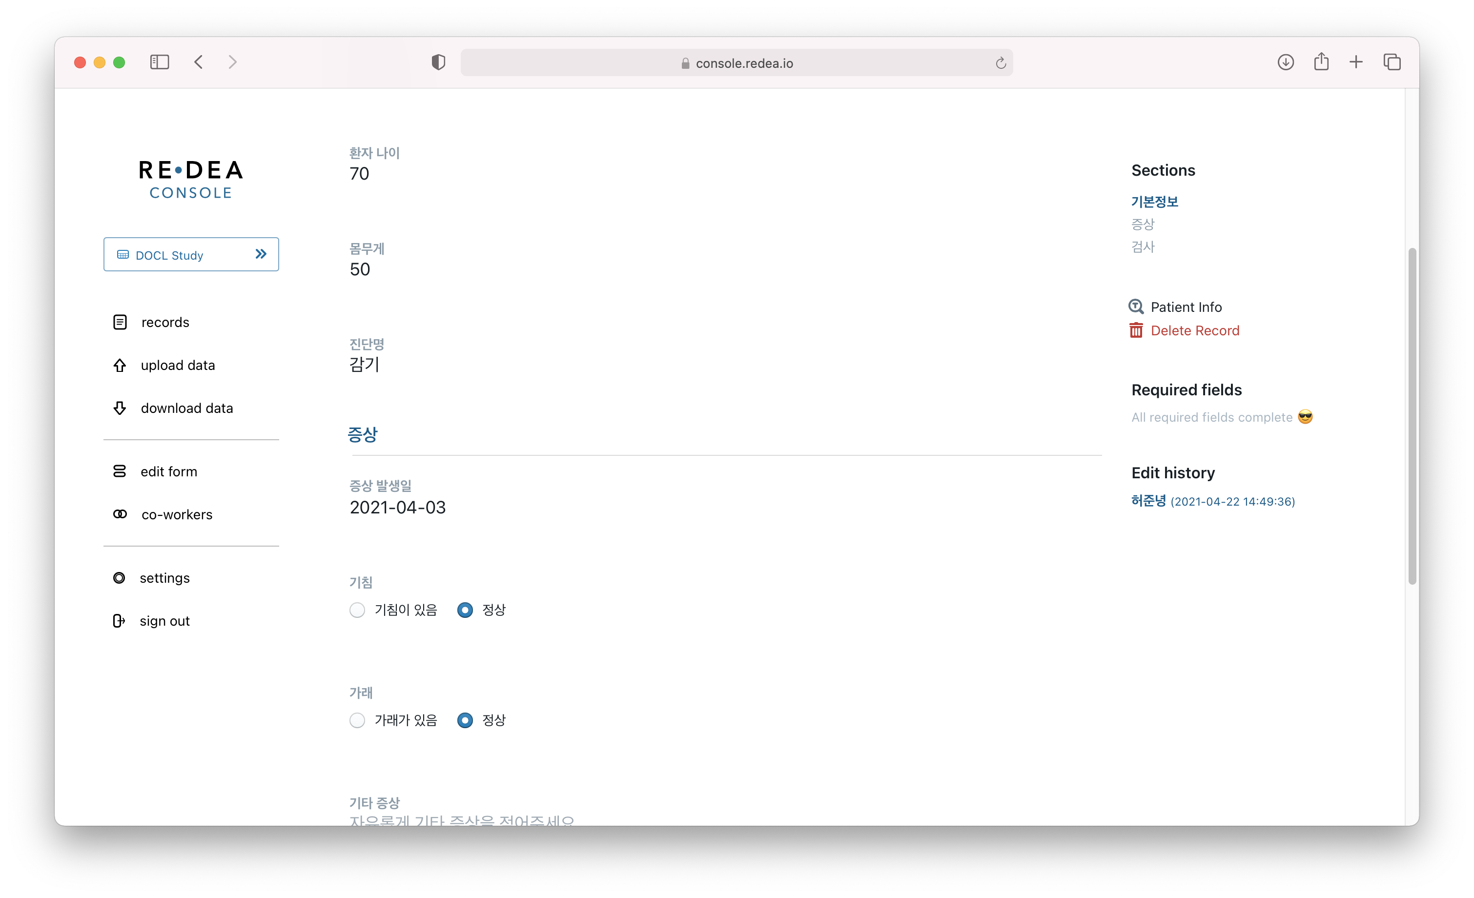The height and width of the screenshot is (898, 1474).
Task: Jump to 검사 section in Sections
Action: pyautogui.click(x=1142, y=246)
